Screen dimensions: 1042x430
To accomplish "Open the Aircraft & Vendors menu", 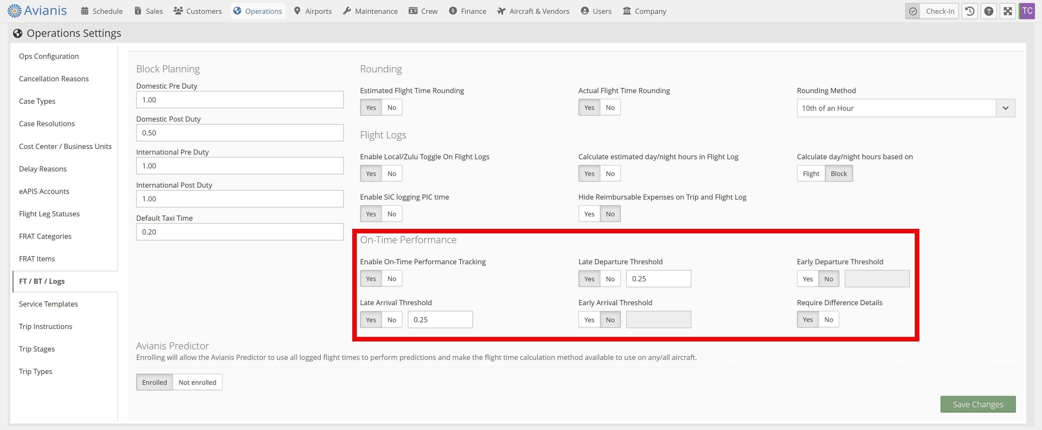I will [533, 11].
